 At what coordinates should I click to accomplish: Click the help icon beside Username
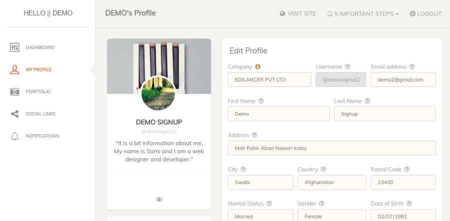(347, 66)
